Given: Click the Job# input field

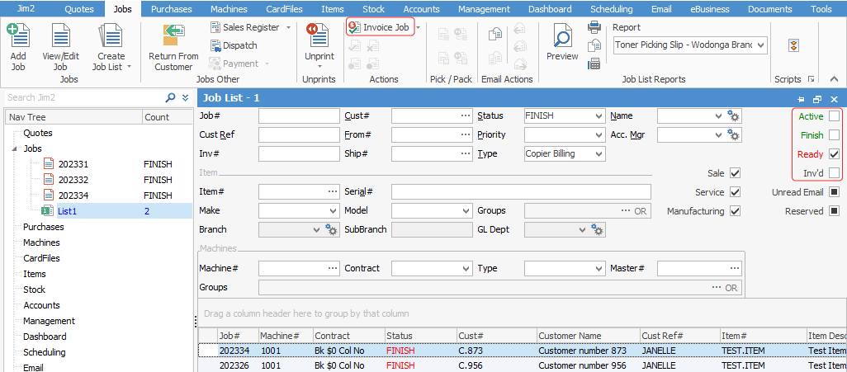Looking at the screenshot, I should (x=299, y=116).
